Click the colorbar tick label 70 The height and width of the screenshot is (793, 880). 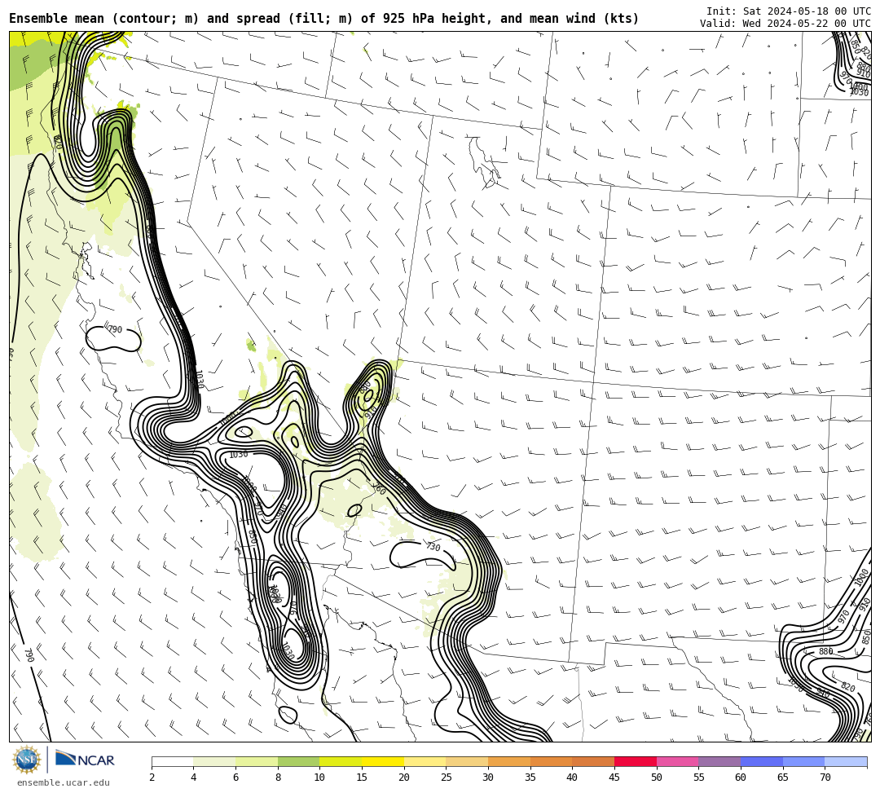click(825, 778)
